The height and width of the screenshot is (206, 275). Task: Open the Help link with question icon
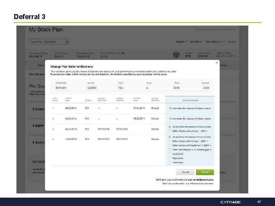pyautogui.click(x=232, y=42)
